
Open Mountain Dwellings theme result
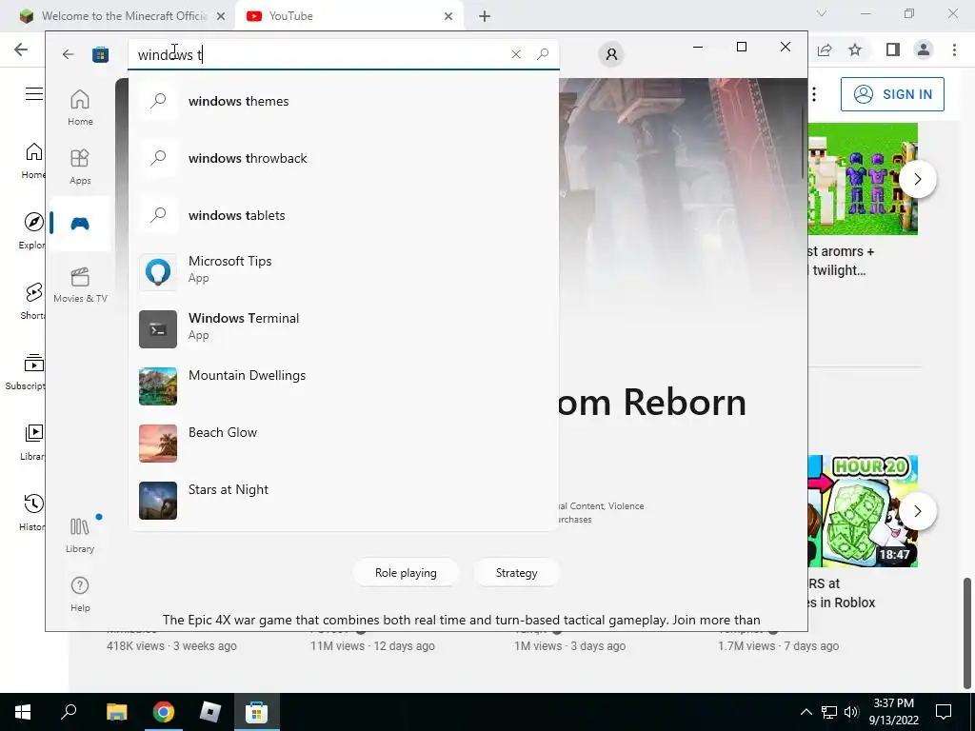[x=343, y=386]
